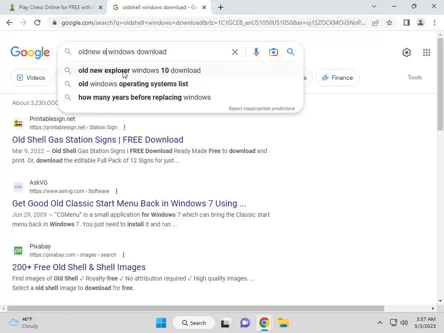Open options for Pixabay result

click(x=124, y=255)
